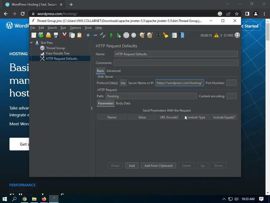Image resolution: width=270 pixels, height=203 pixels.
Task: Select View Results Tree element
Action: coord(57,53)
